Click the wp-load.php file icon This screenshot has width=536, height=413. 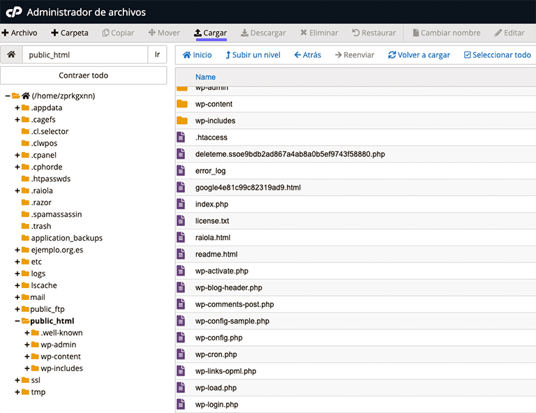[181, 388]
